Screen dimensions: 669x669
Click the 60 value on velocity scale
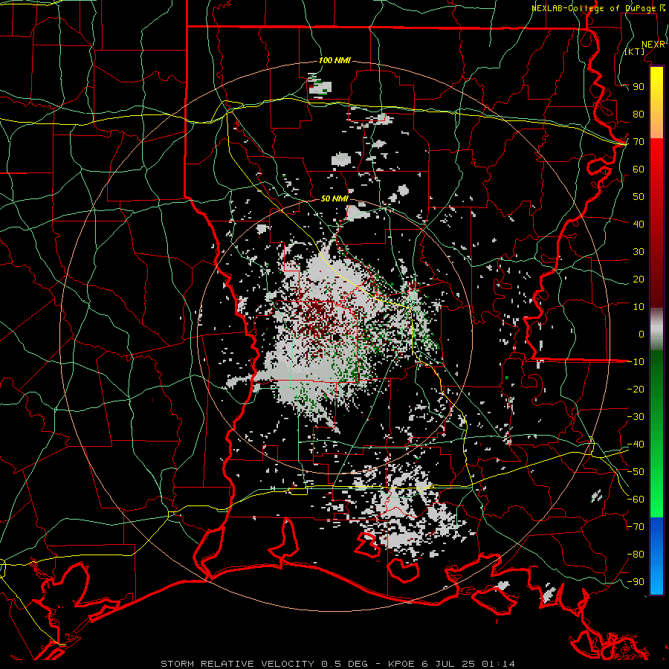pyautogui.click(x=639, y=169)
